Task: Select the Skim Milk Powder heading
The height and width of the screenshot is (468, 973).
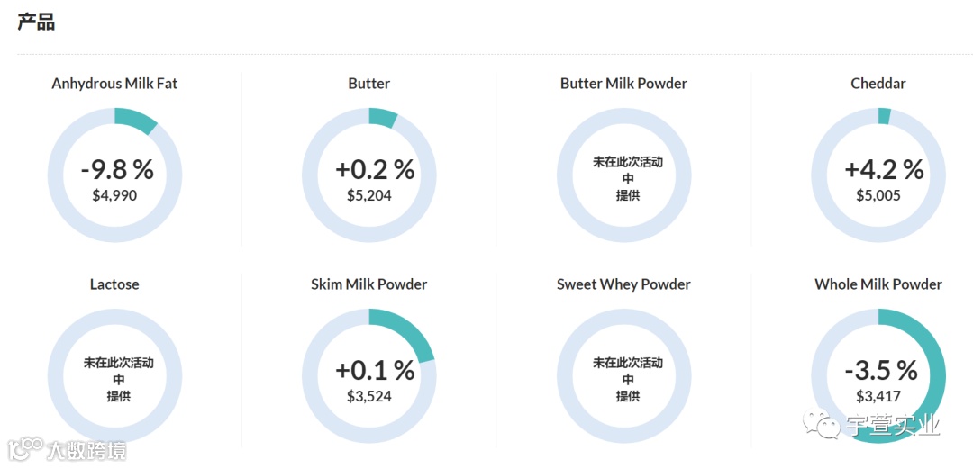Action: (369, 284)
